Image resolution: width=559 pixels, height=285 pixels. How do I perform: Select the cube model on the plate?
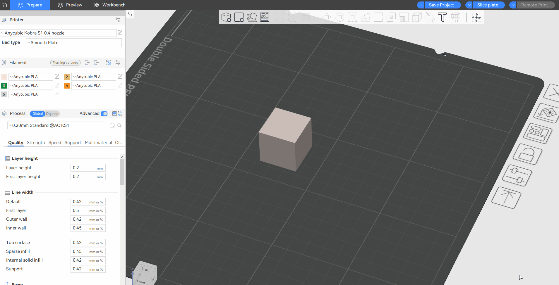(285, 139)
